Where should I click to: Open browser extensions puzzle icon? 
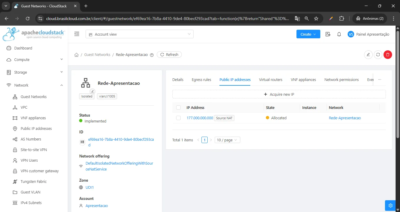[341, 18]
